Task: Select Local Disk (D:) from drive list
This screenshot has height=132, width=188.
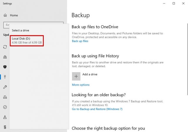Action: [x=27, y=40]
